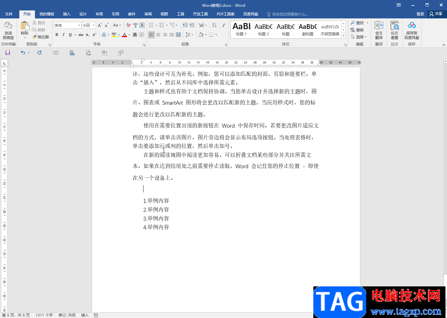The height and width of the screenshot is (318, 447).
Task: Open the font size dropdown (小四)
Action: pyautogui.click(x=94, y=25)
